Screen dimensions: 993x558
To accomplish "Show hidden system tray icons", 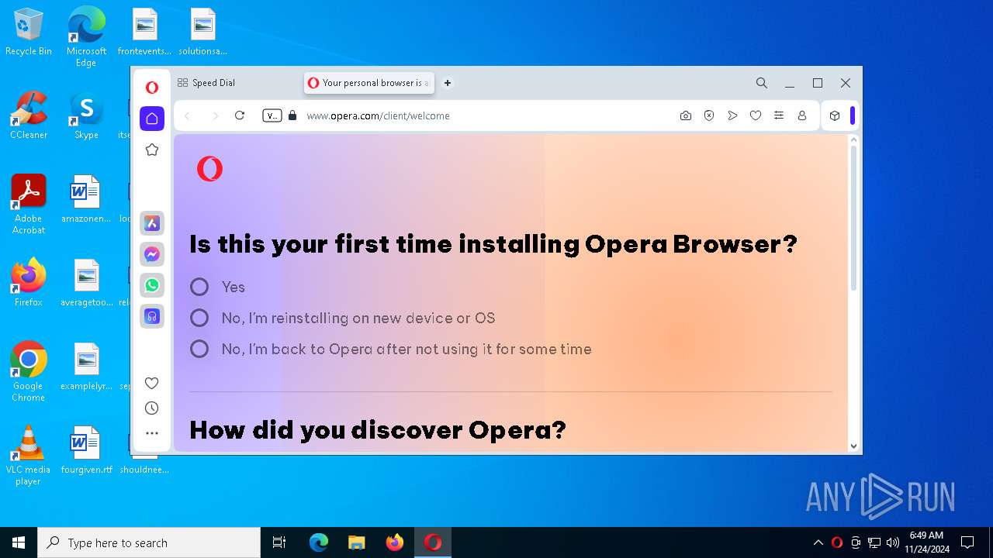I will [x=818, y=542].
